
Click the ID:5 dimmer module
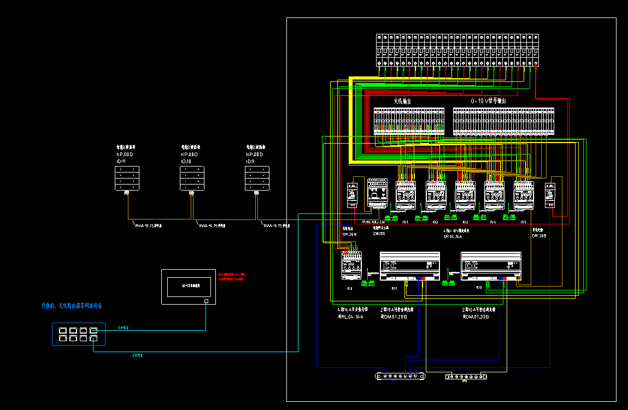pos(524,196)
